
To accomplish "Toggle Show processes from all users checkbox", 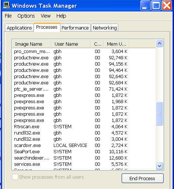I will (x=15, y=177).
